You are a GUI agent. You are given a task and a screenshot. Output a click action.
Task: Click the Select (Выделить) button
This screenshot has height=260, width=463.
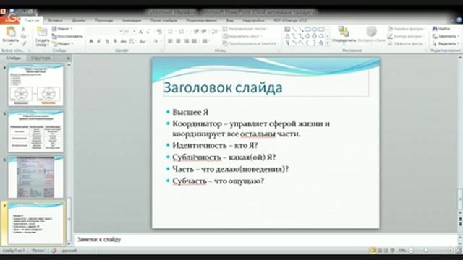coord(446,43)
